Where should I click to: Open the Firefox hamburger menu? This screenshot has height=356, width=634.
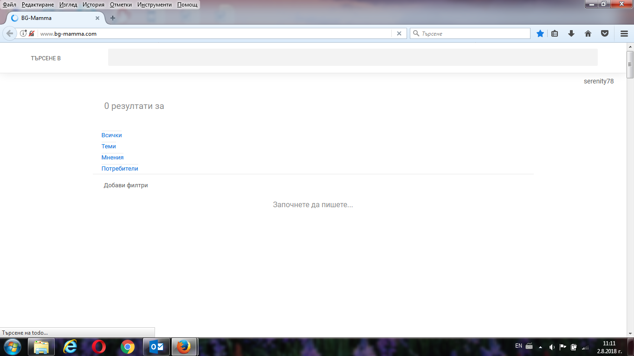tap(624, 33)
